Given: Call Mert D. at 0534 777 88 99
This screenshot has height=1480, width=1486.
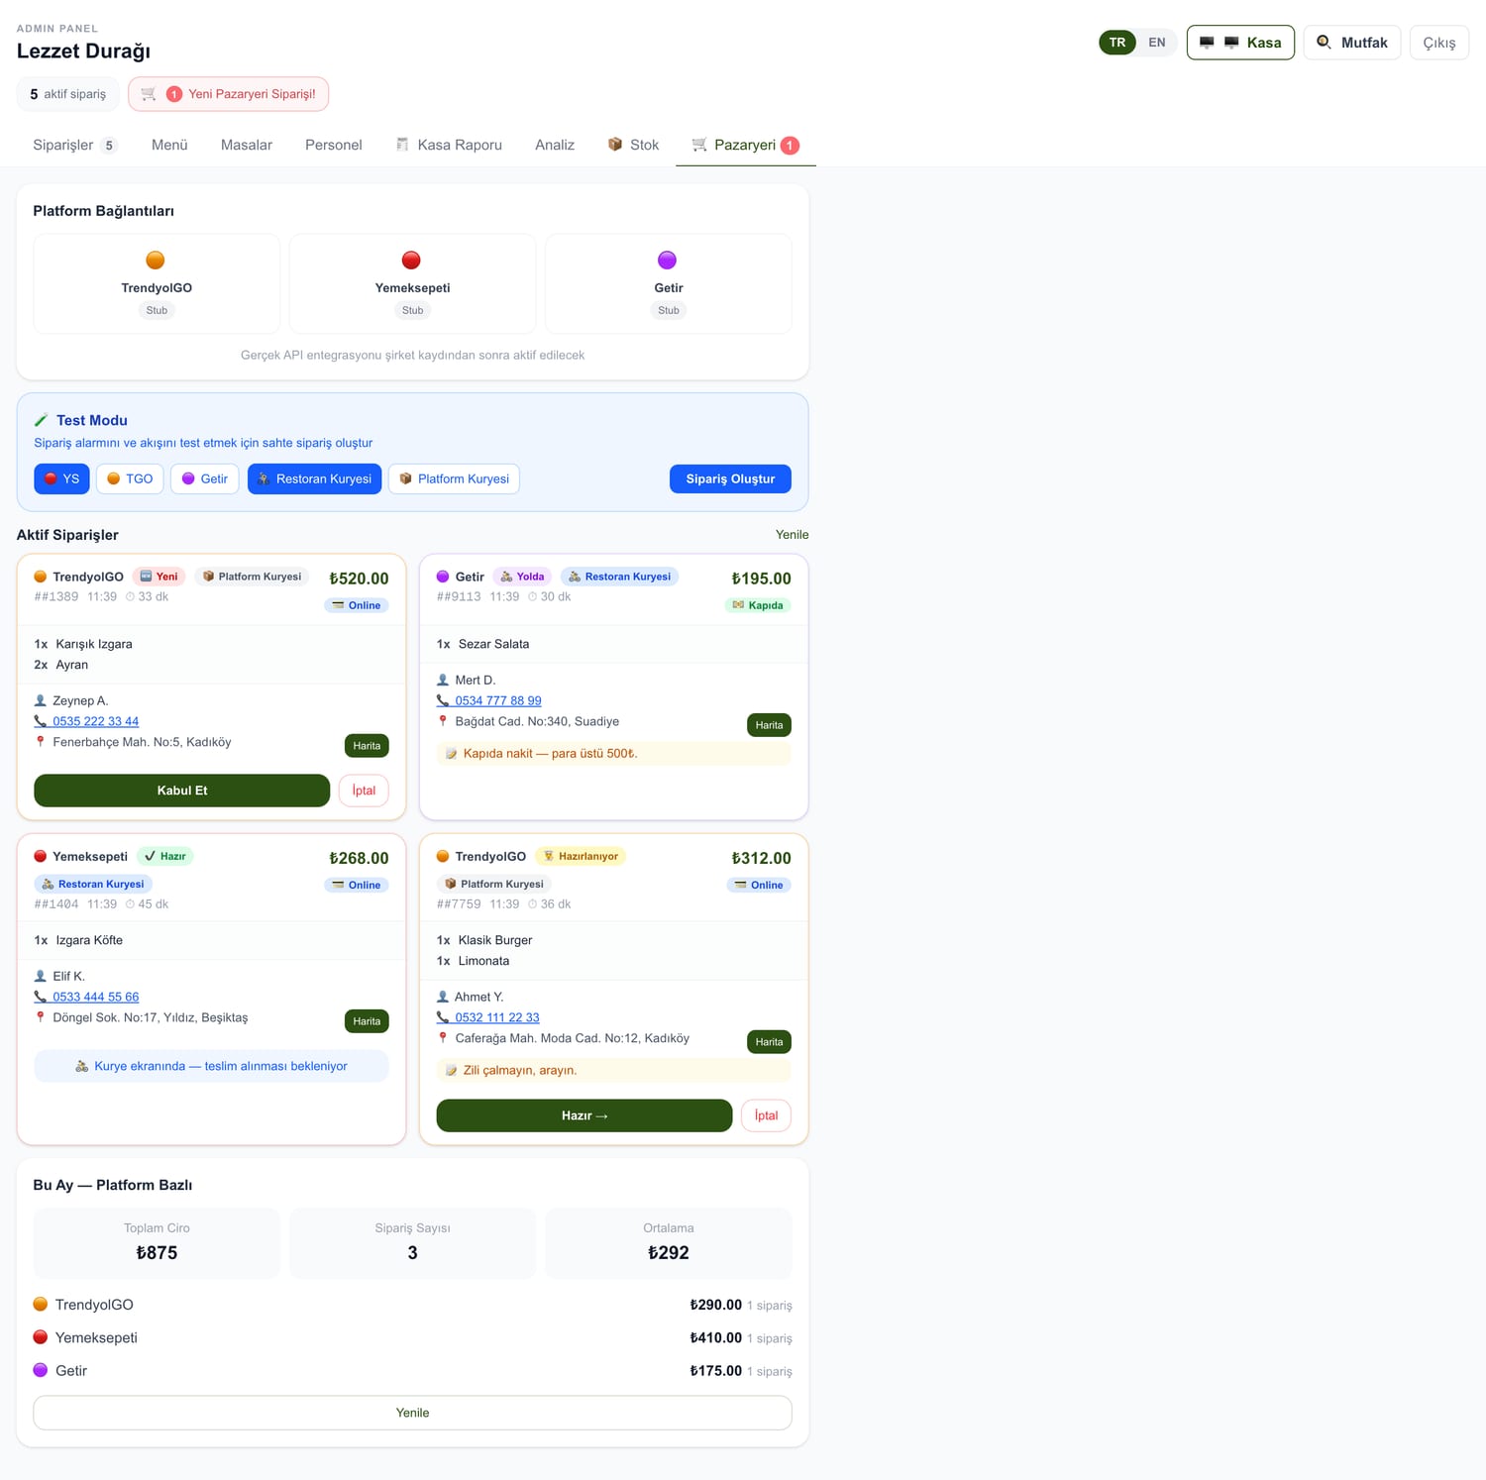Looking at the screenshot, I should (498, 700).
